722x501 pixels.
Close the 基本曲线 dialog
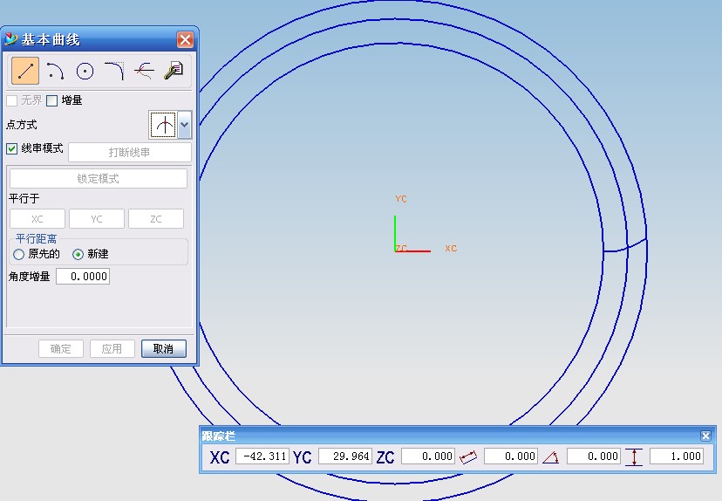pos(185,39)
